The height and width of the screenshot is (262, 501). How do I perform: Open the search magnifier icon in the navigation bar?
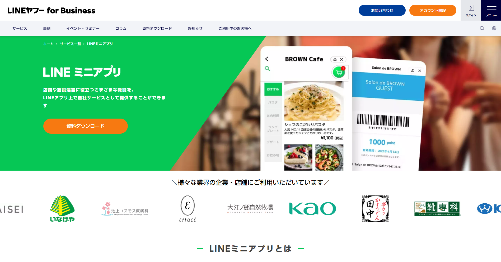pyautogui.click(x=482, y=28)
